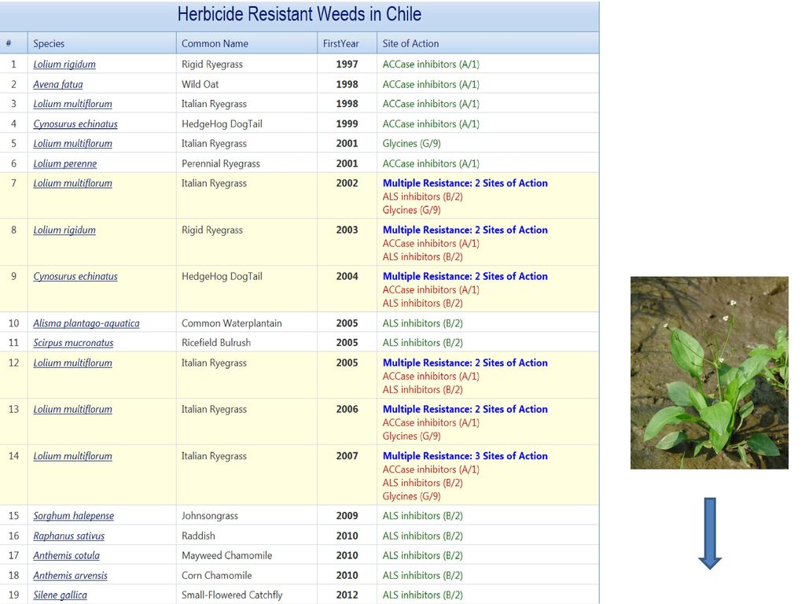Open Lolium rigidum link in row 1
The height and width of the screenshot is (604, 805).
point(64,64)
